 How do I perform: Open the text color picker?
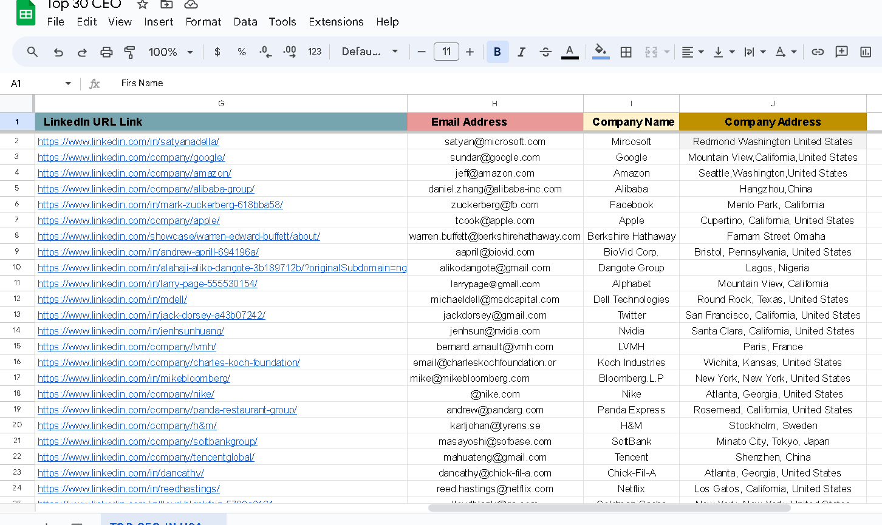click(569, 52)
